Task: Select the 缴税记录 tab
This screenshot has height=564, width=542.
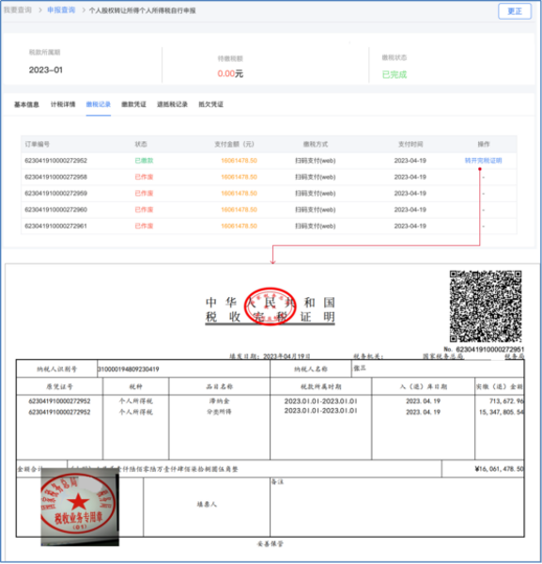Action: point(98,104)
